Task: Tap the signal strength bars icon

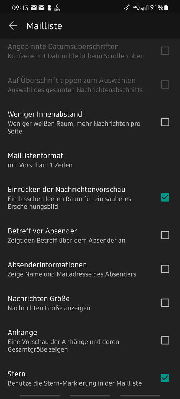Action: tap(145, 8)
